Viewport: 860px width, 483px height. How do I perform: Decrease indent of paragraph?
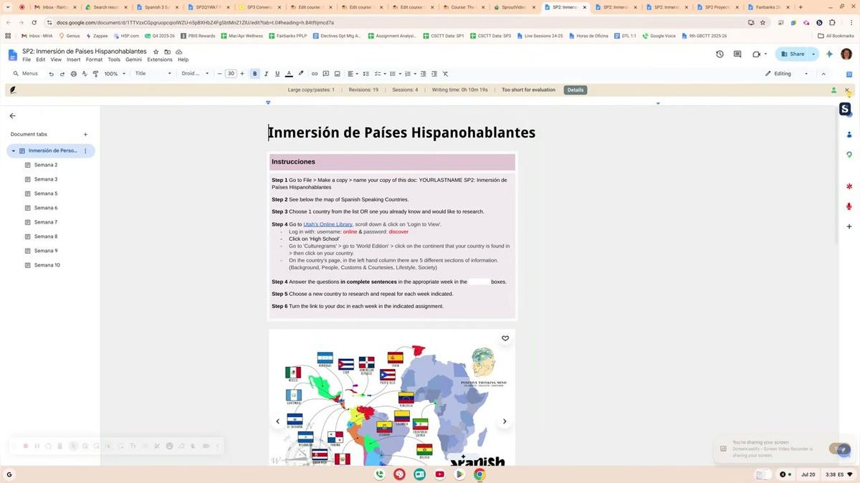click(423, 74)
